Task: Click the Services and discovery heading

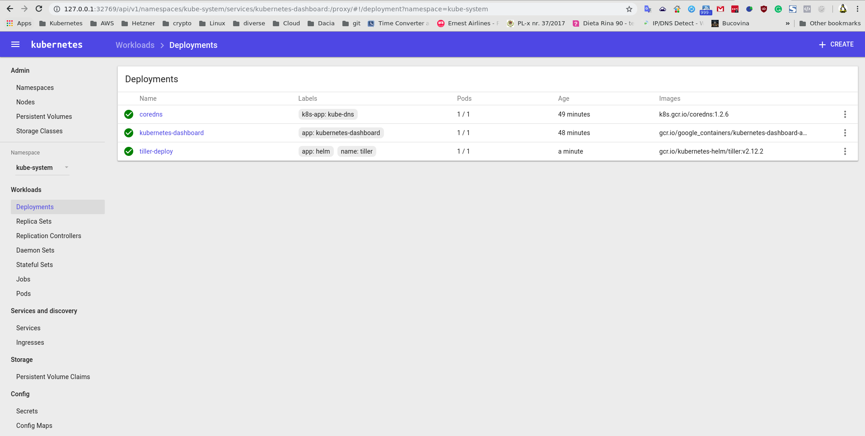Action: point(44,311)
